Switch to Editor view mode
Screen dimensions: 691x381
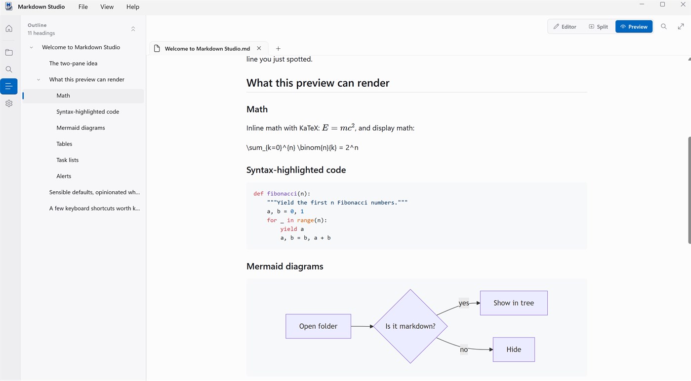pos(565,27)
